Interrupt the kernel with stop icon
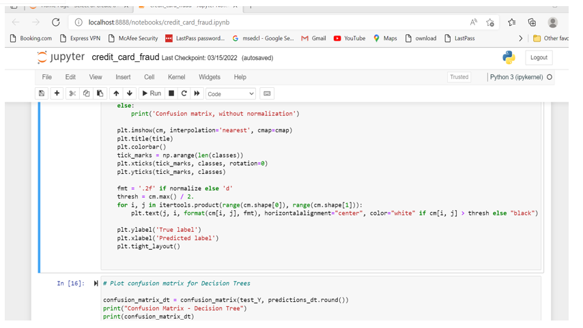Screen dimensions: 583x328 point(171,93)
